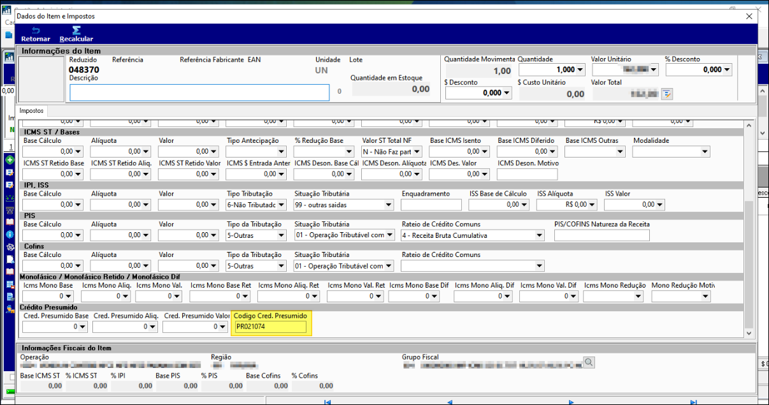Click the Enquadramento input field
Screen dimensions: 769x405
(431, 205)
